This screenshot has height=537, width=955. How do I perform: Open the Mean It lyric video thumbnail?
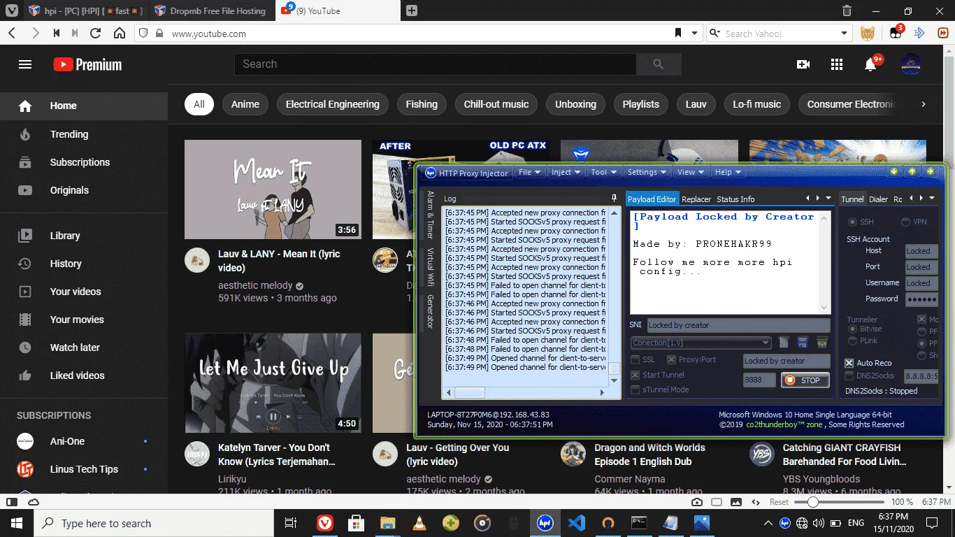point(273,189)
